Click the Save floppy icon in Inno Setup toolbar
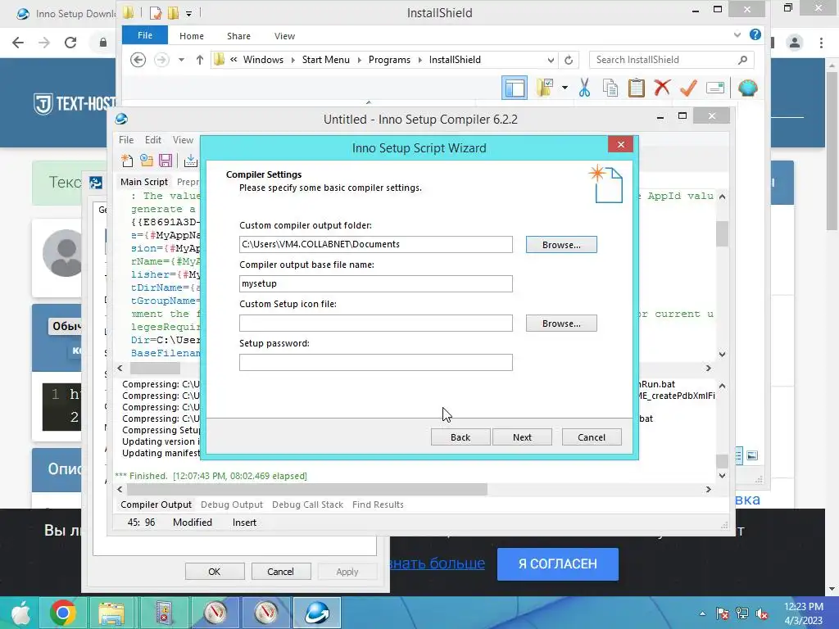Screen dimensions: 839x629 pos(166,161)
